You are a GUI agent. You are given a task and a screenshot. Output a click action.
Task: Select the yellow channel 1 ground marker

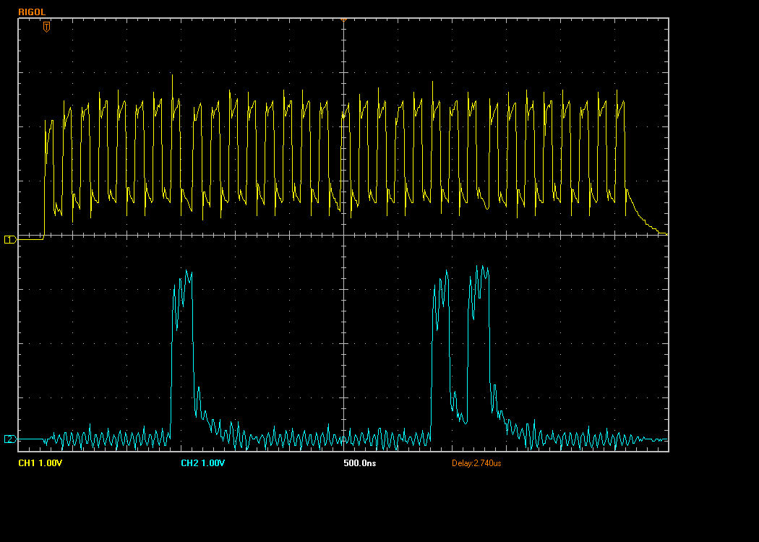click(x=10, y=239)
